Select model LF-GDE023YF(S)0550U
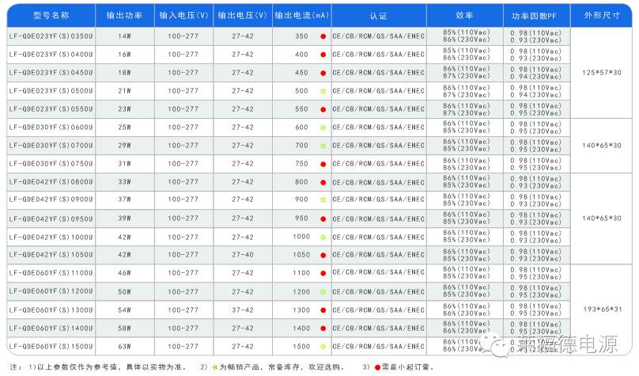This screenshot has height=376, width=639. coord(51,109)
